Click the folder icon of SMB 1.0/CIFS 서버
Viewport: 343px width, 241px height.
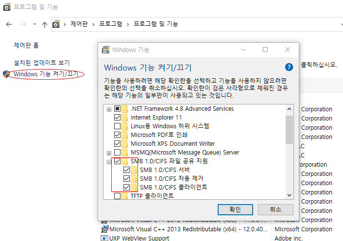click(x=134, y=170)
